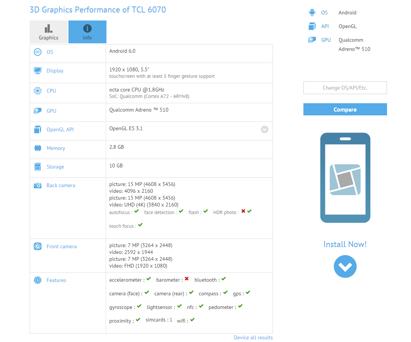Click the gps check mark

click(x=248, y=292)
